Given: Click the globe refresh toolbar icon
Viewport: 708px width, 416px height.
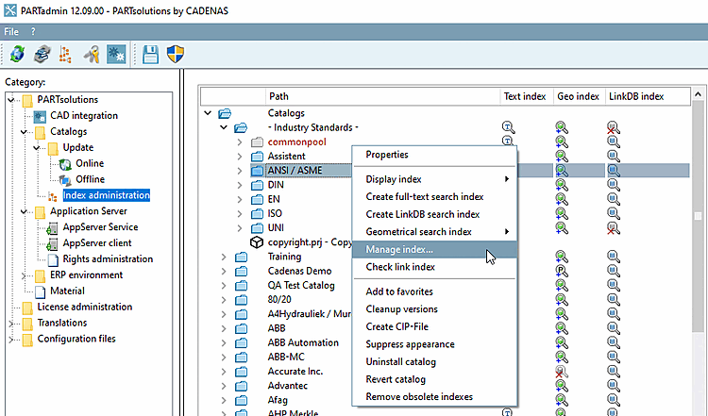Looking at the screenshot, I should [x=18, y=54].
